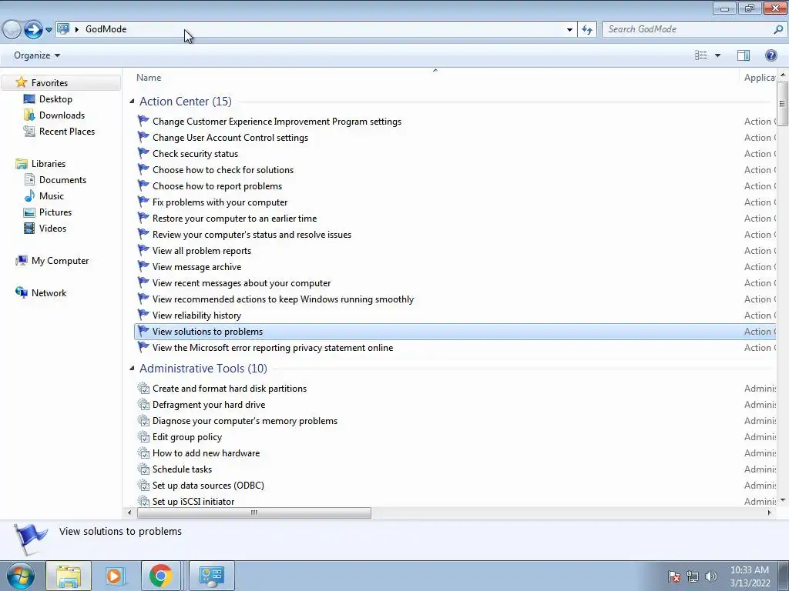Screen dimensions: 789x591
Task: Open the Organize menu
Action: pos(37,55)
